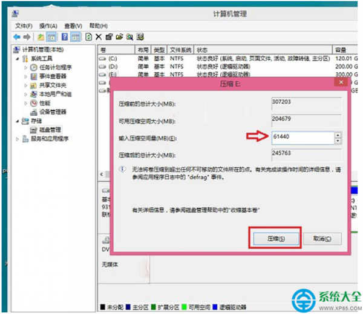Click the Properties toolbar icon
Image resolution: width=363 pixels, height=314 pixels.
click(109, 37)
